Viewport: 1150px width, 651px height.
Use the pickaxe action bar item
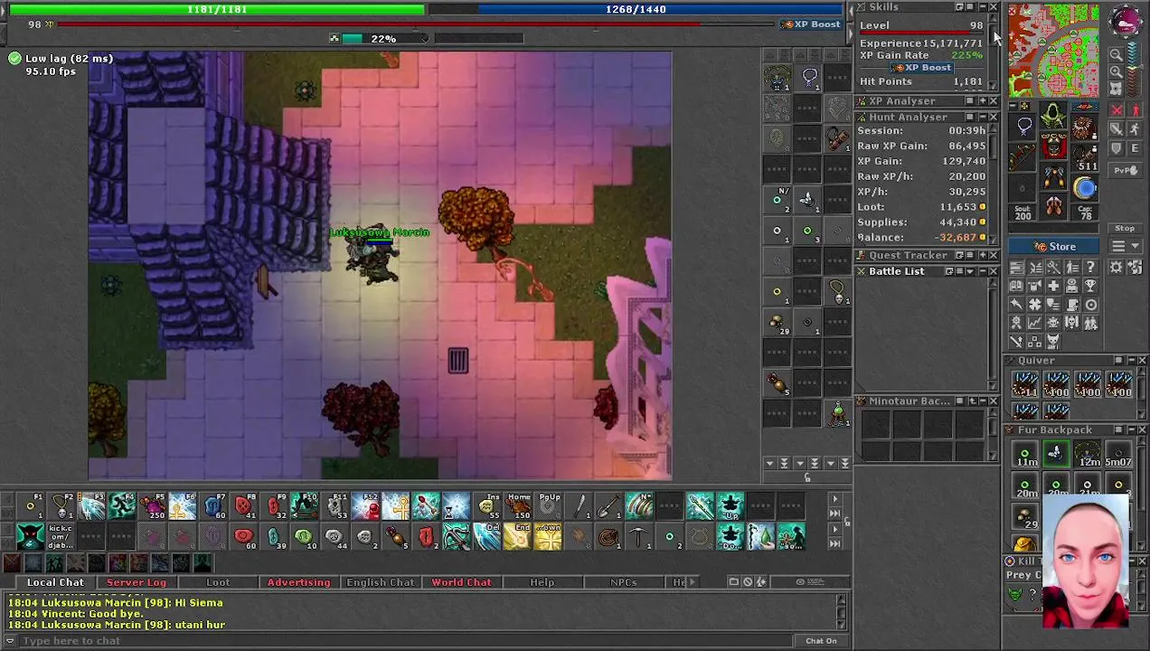[x=638, y=536]
